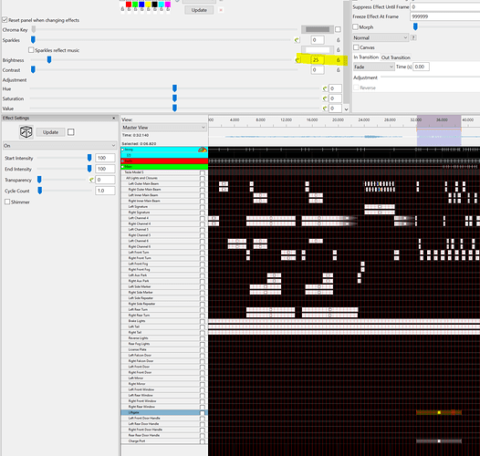Click the Start Intensity slider handle
Viewport: 480px width, 456px height.
(89, 158)
